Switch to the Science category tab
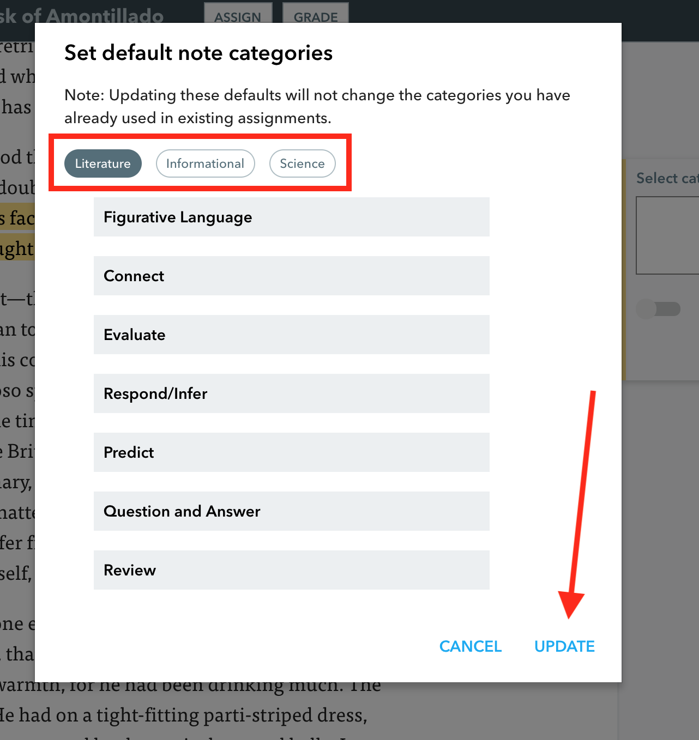 tap(302, 163)
